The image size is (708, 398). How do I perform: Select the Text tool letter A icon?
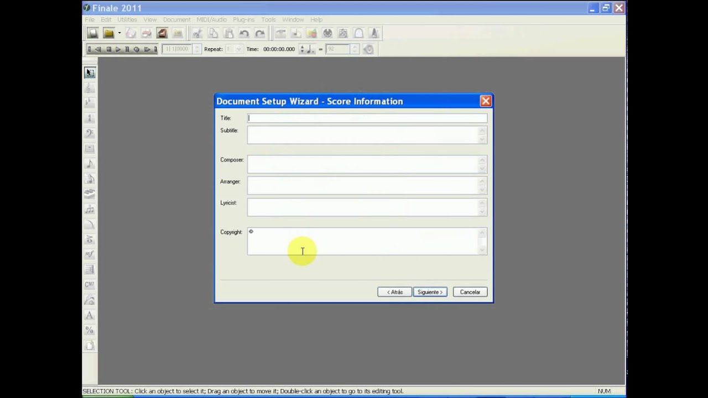(x=90, y=315)
